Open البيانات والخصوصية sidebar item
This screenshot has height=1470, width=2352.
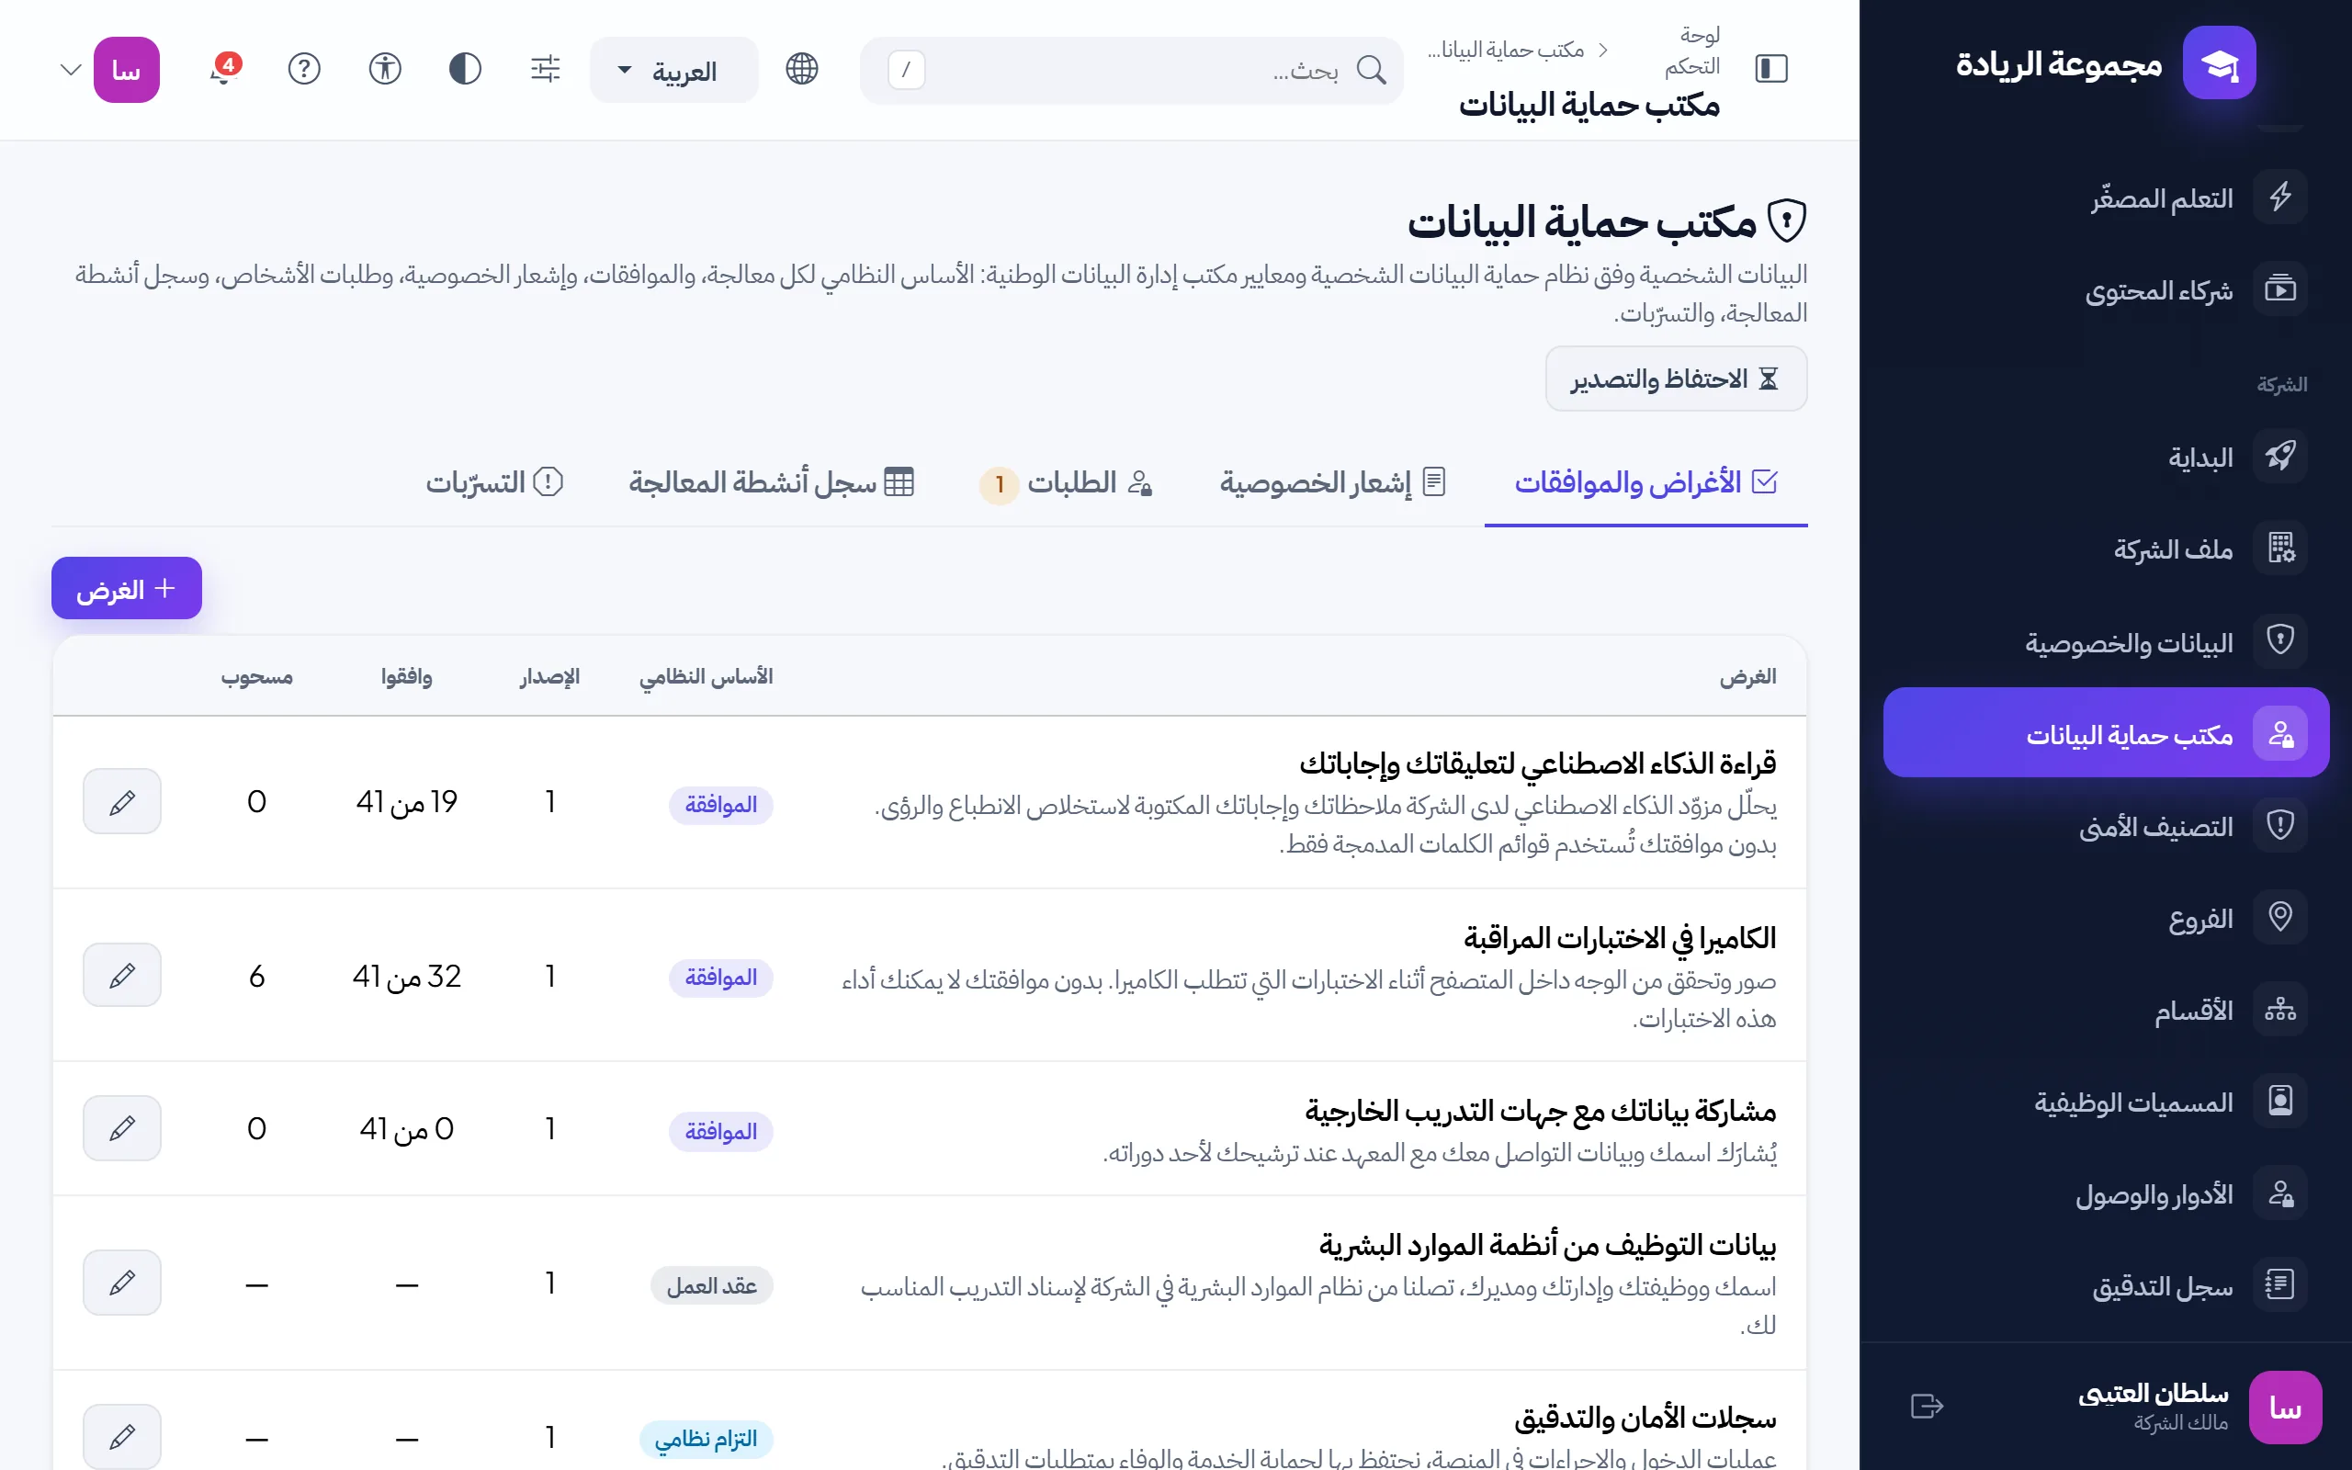coord(2105,641)
